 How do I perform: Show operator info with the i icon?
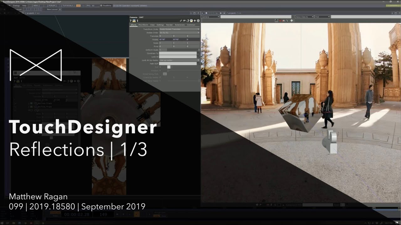coord(137,21)
